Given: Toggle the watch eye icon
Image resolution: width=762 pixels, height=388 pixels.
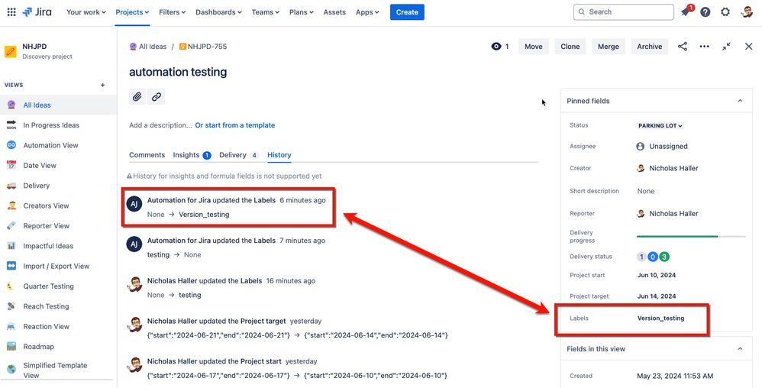Looking at the screenshot, I should coord(496,47).
